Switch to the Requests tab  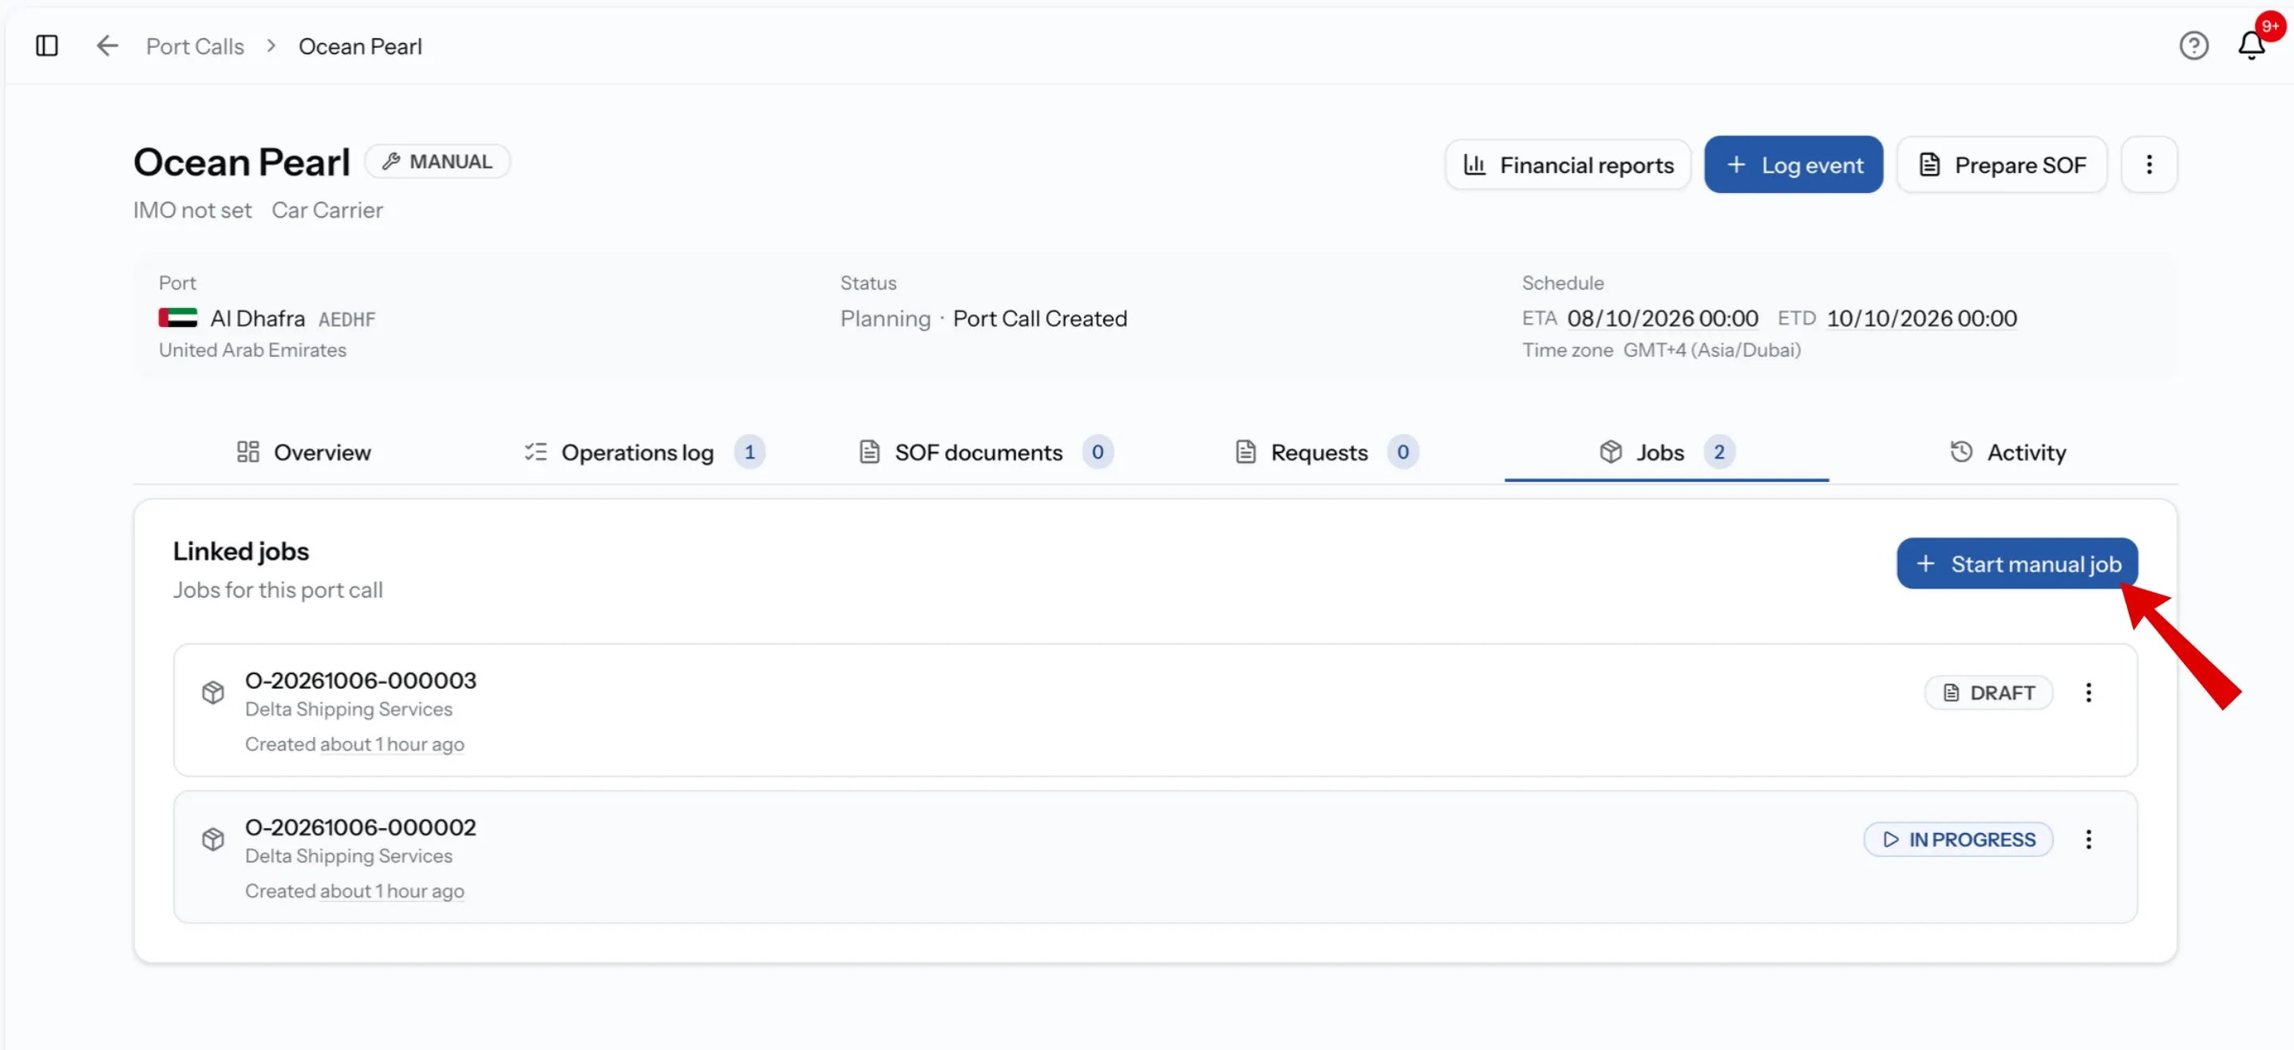coord(1327,452)
